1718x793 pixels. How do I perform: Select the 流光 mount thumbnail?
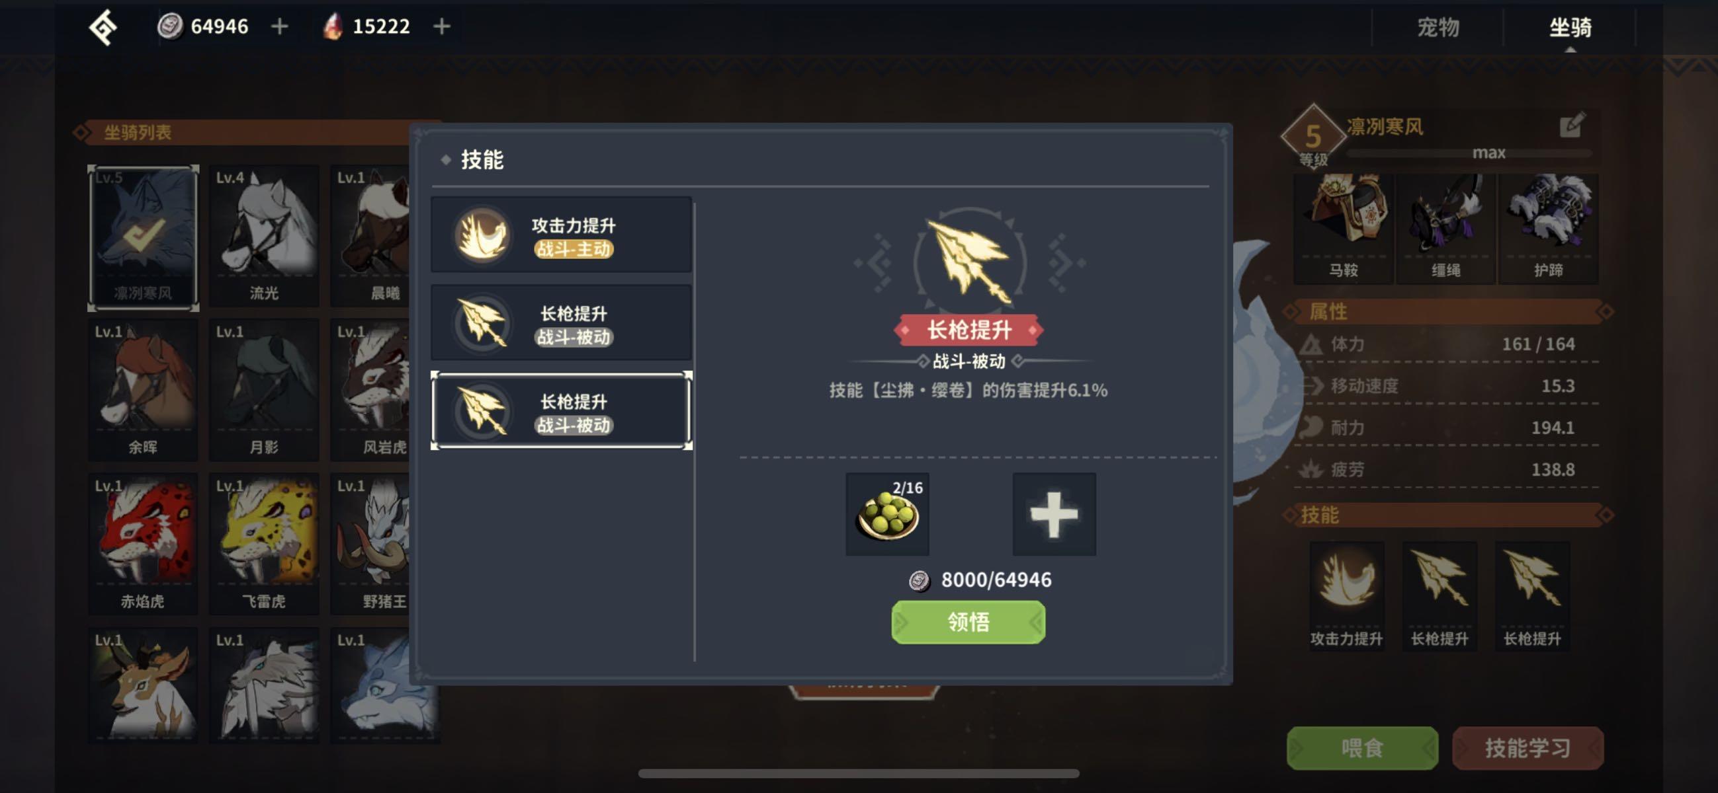click(264, 236)
